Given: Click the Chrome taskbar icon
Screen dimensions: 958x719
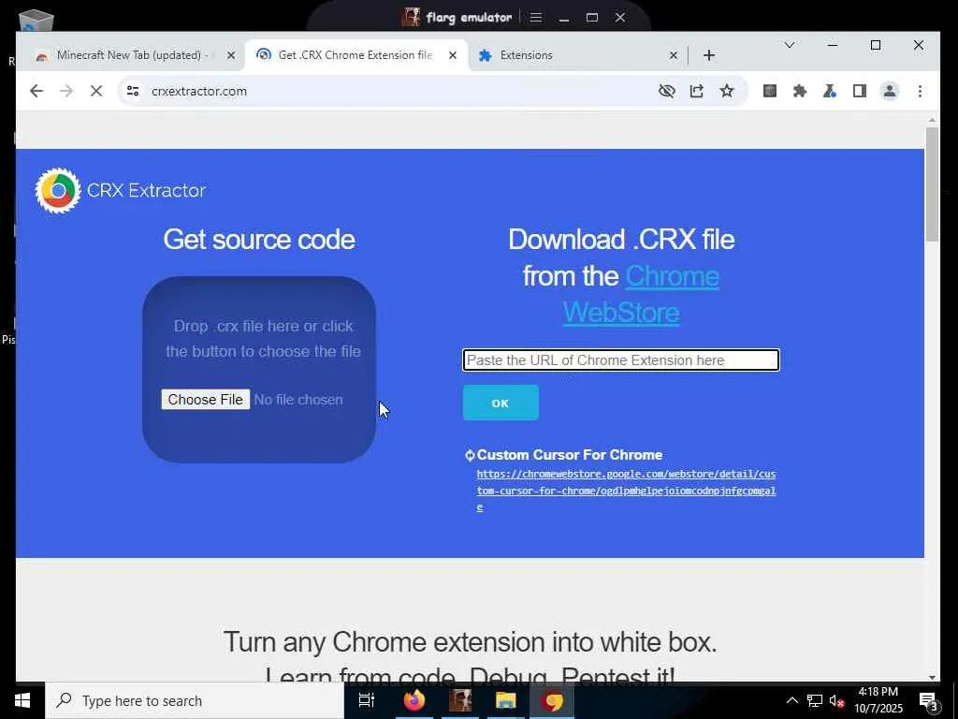Looking at the screenshot, I should pos(552,700).
